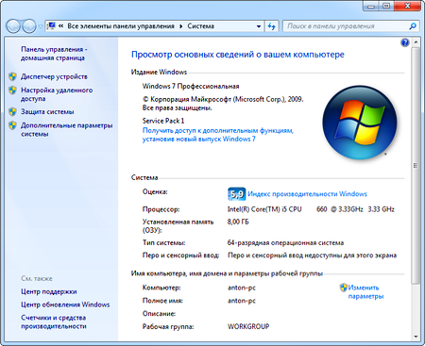Click the Back navigation arrow button
The height and width of the screenshot is (346, 425).
point(13,26)
